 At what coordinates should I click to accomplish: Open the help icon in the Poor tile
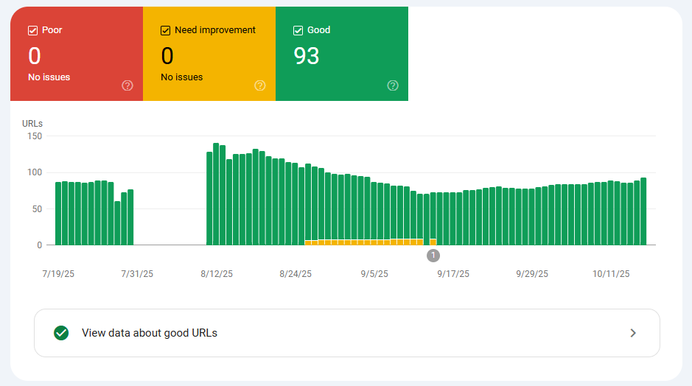(127, 85)
